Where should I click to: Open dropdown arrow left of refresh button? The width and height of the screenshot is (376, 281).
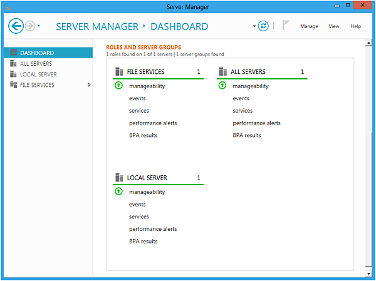click(254, 26)
